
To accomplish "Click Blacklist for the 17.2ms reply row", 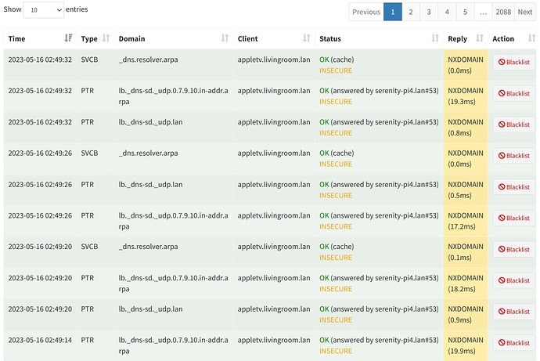I will point(513,218).
